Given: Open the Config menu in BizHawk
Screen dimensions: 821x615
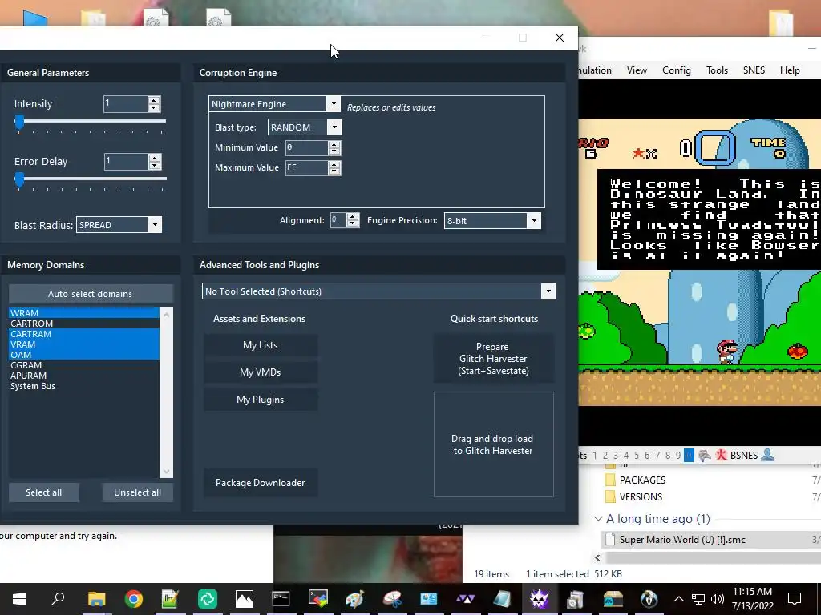Looking at the screenshot, I should pyautogui.click(x=677, y=70).
